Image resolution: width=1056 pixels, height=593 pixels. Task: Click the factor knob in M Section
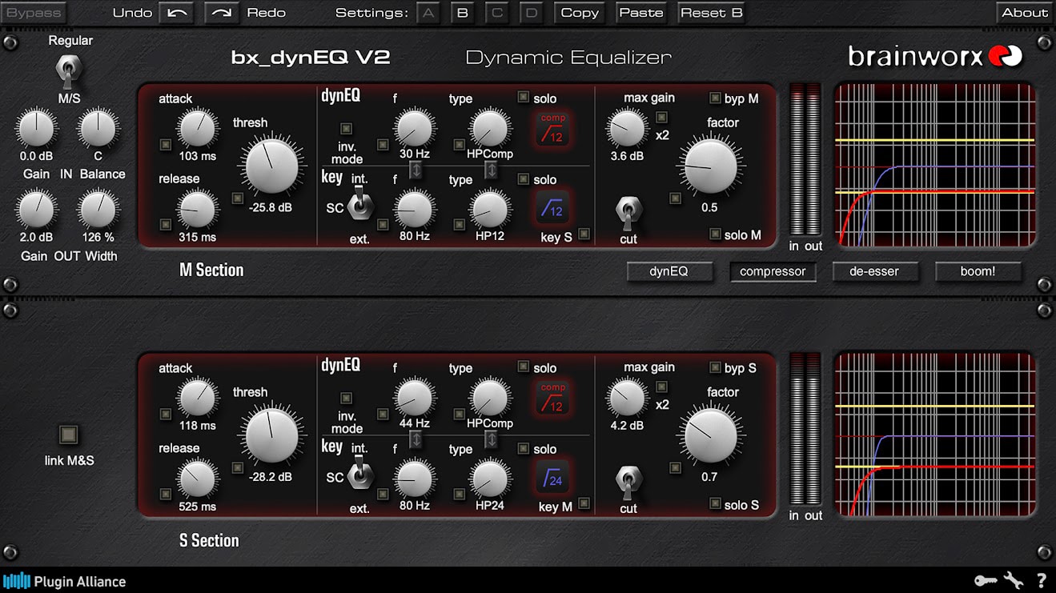[x=710, y=166]
